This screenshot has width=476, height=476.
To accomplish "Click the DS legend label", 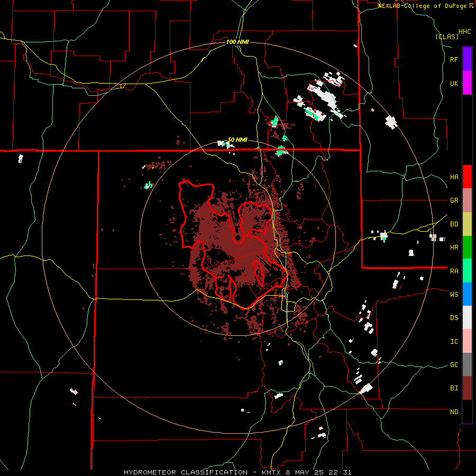I will pyautogui.click(x=454, y=318).
